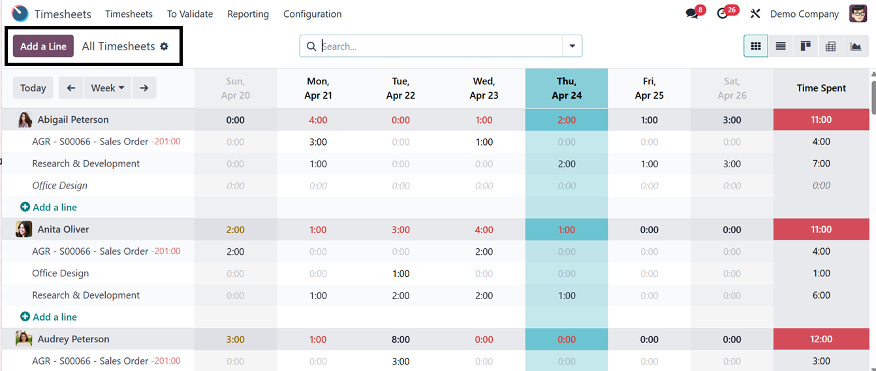Go to the next week arrow
The height and width of the screenshot is (371, 876).
coord(144,88)
